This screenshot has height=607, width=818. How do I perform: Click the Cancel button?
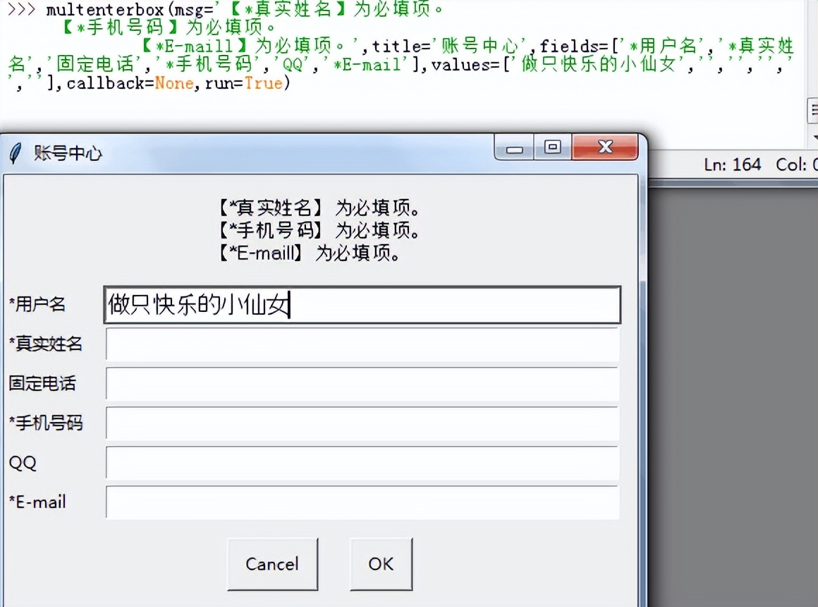(272, 564)
